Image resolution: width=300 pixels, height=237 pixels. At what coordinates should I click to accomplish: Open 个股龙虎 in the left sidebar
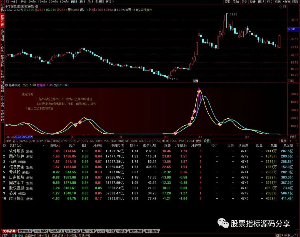click(2, 101)
